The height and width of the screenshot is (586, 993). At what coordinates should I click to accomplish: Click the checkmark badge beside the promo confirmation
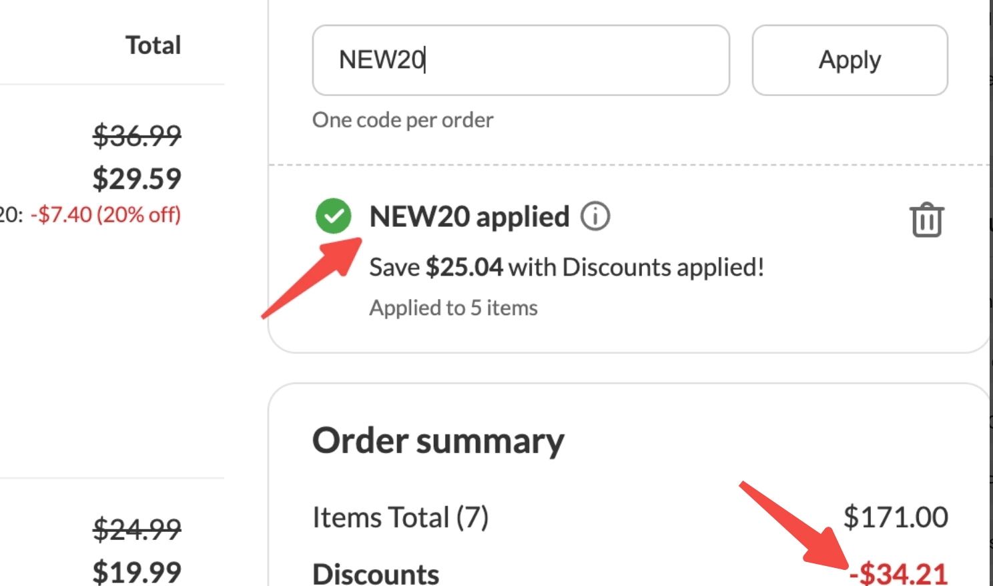tap(333, 216)
